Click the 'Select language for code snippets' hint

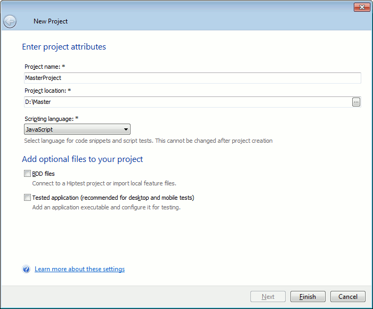point(148,141)
